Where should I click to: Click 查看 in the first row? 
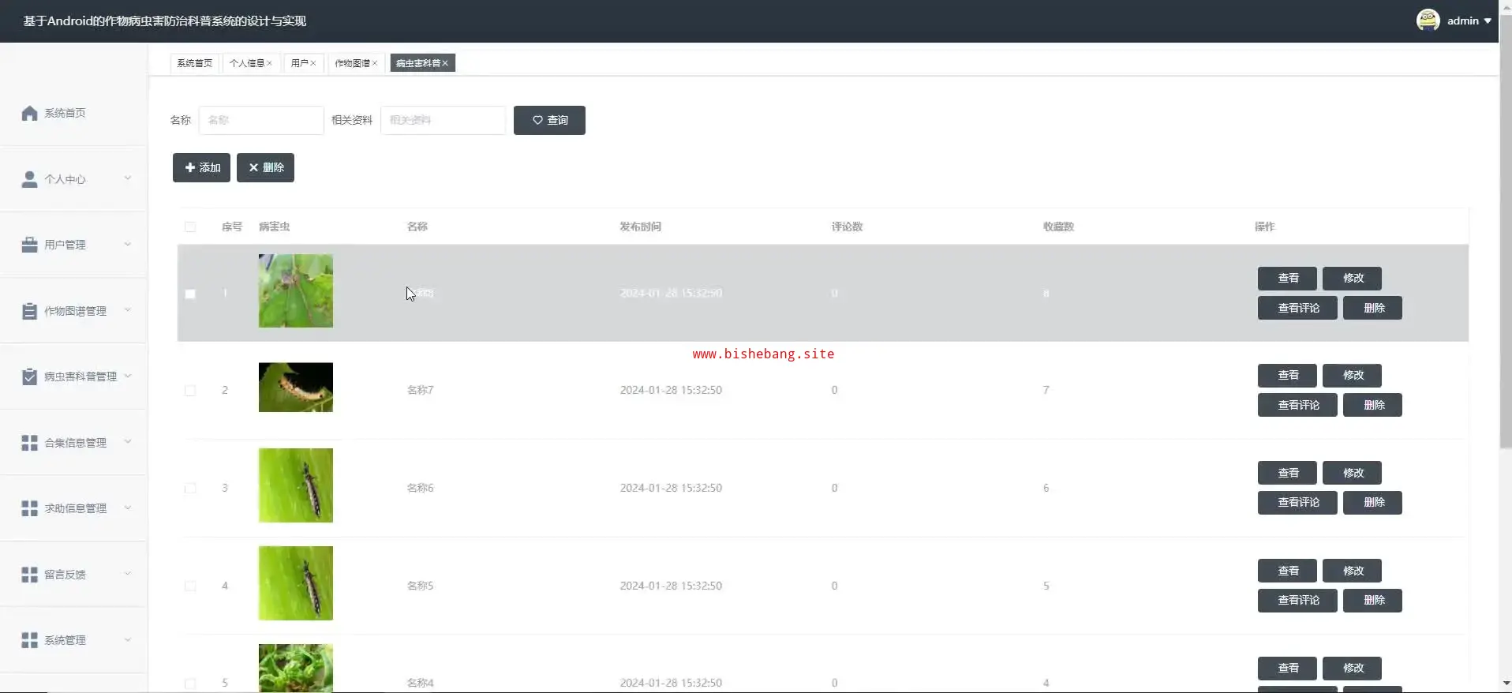1287,278
